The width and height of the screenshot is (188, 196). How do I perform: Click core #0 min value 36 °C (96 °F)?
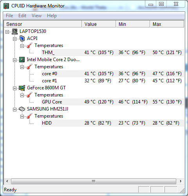point(132,74)
